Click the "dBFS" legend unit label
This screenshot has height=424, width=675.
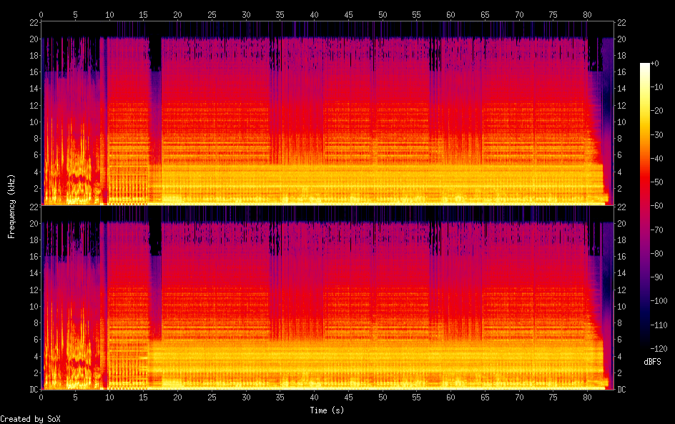tap(652, 362)
